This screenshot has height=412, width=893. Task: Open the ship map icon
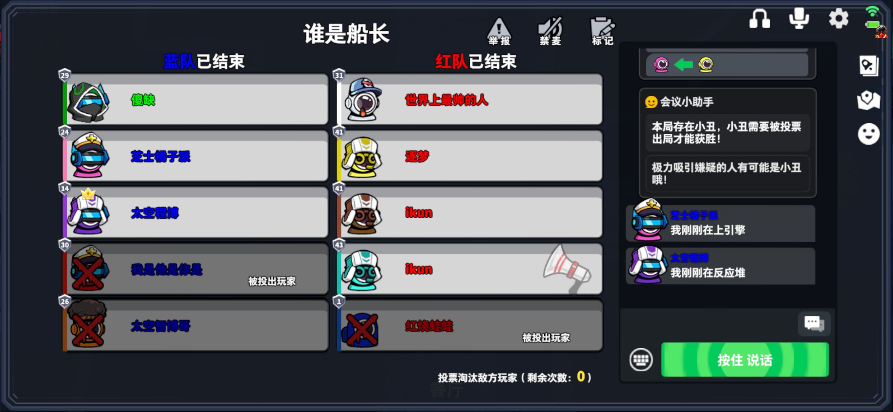(869, 100)
